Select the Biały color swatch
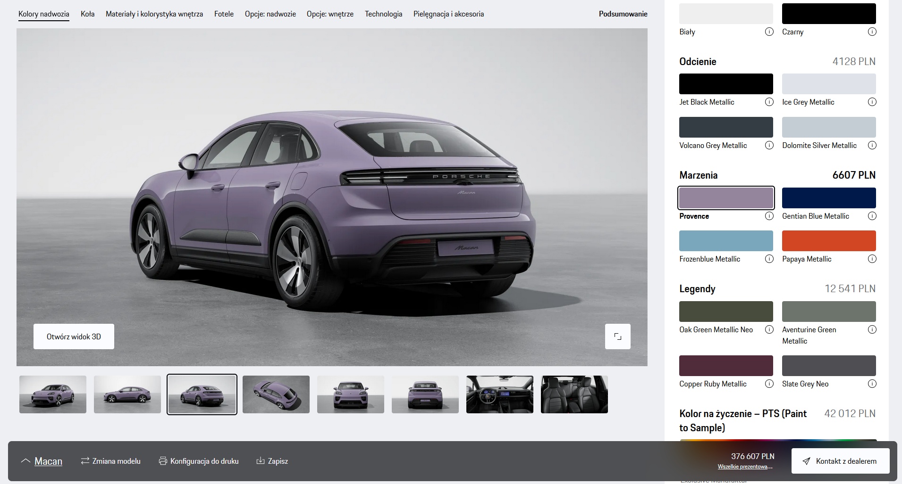 (726, 14)
